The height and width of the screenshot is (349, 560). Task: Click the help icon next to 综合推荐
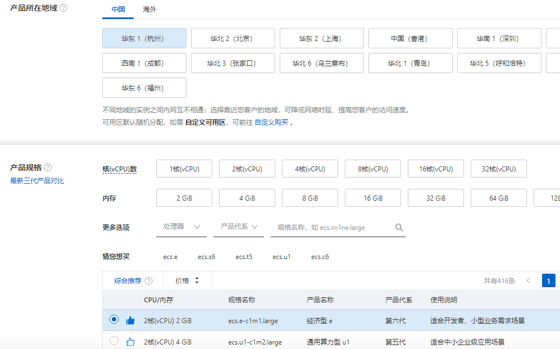point(148,280)
